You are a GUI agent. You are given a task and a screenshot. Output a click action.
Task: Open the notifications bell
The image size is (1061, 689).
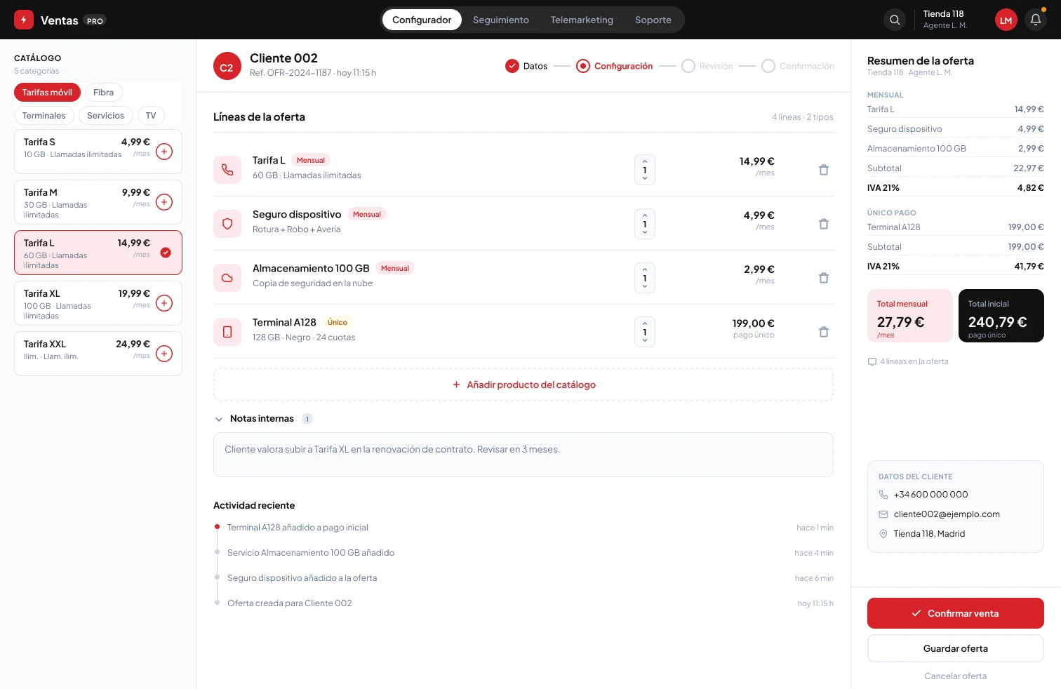(1036, 20)
